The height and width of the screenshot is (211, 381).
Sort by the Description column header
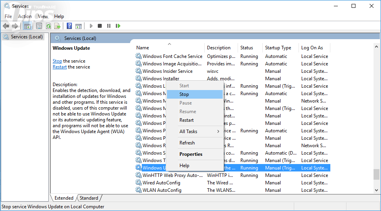tap(222, 48)
